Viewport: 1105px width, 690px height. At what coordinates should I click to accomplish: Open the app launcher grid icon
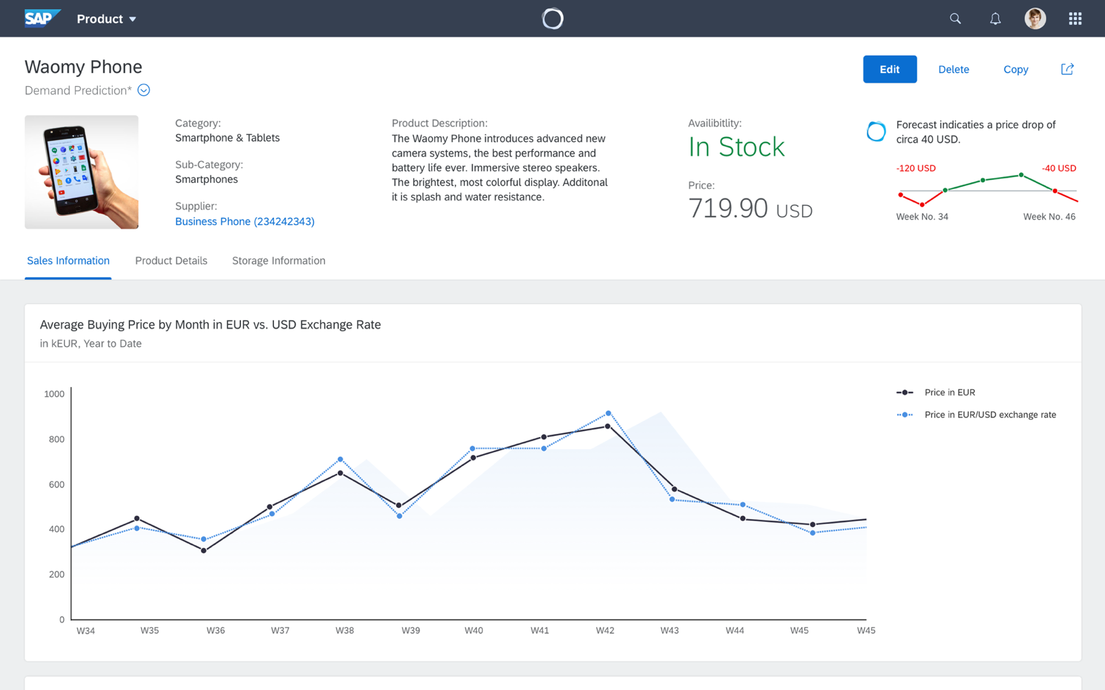1074,18
